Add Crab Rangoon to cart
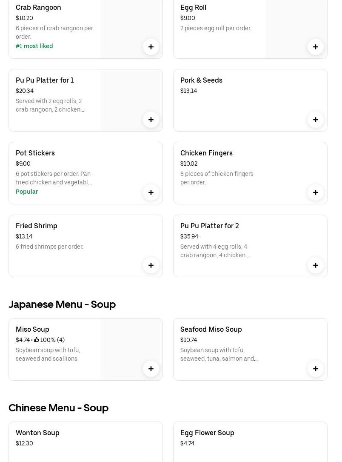Image resolution: width=342 pixels, height=462 pixels. (151, 47)
